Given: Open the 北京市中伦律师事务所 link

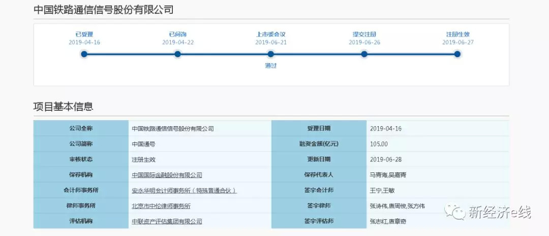Looking at the screenshot, I should (x=162, y=206).
